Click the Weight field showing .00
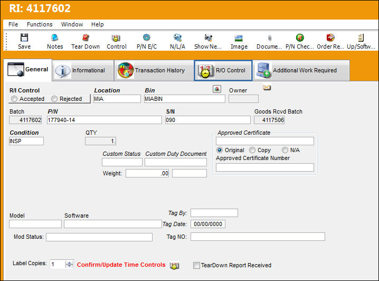 [147, 173]
